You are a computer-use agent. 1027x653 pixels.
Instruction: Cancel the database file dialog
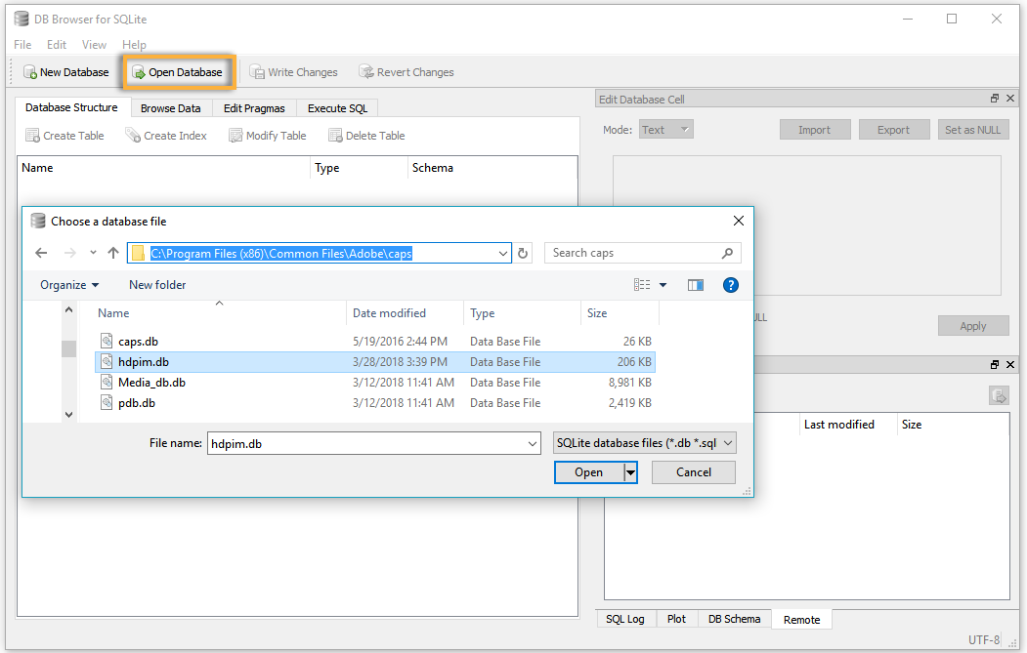[x=693, y=471]
